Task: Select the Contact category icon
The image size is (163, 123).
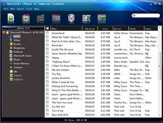Action: (11, 75)
